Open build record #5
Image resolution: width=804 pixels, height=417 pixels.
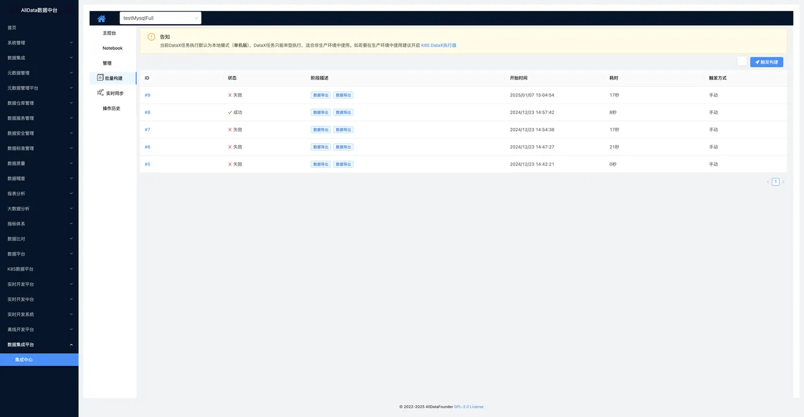pos(148,164)
